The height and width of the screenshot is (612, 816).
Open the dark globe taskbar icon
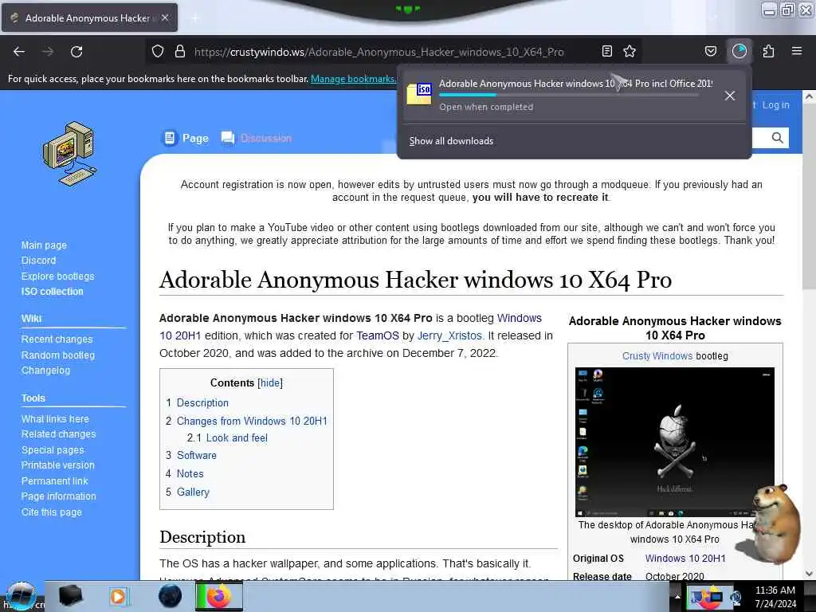(171, 596)
